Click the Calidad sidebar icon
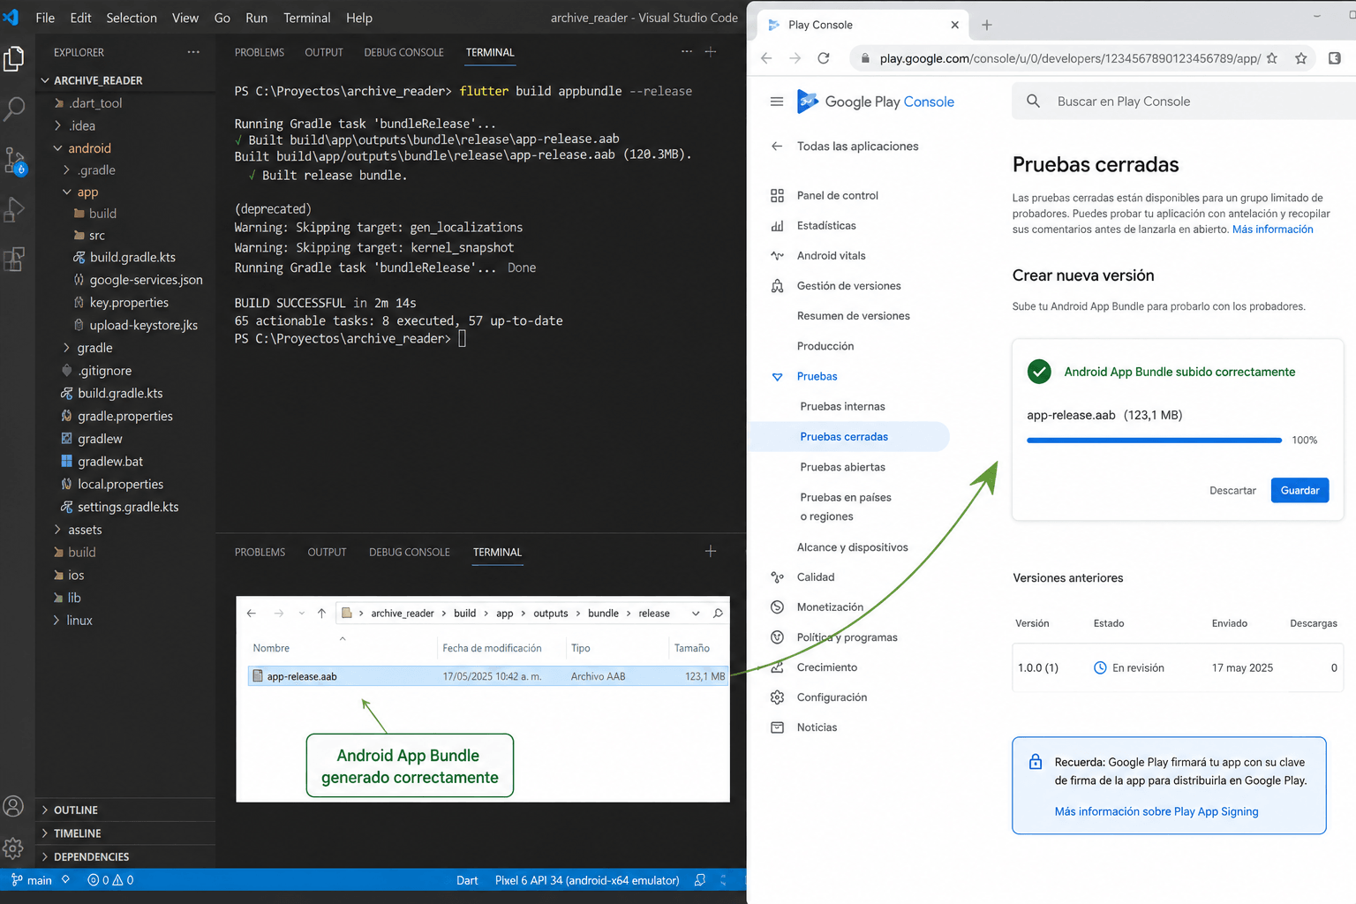The width and height of the screenshot is (1356, 904). pos(777,577)
